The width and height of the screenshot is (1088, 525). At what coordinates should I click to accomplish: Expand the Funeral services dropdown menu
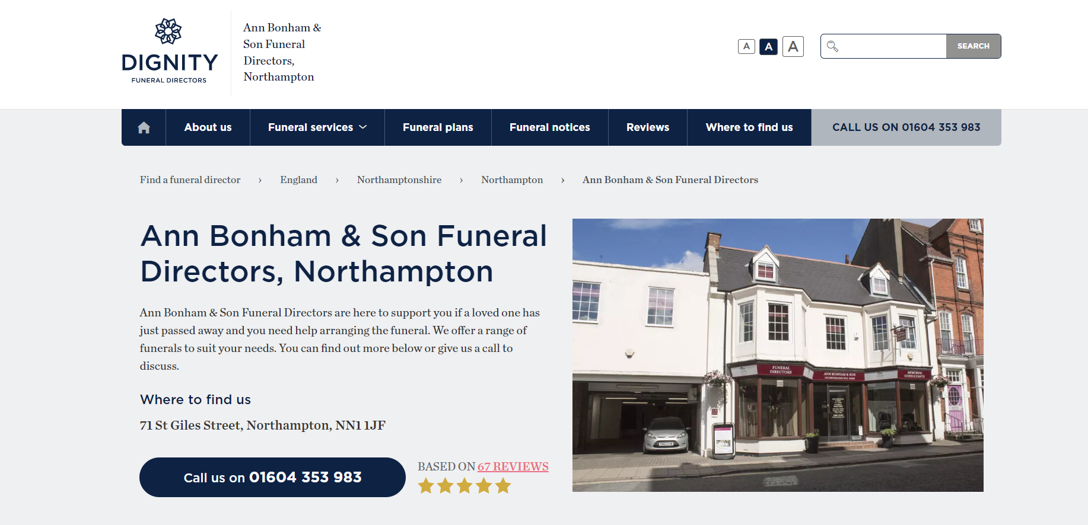pyautogui.click(x=317, y=127)
